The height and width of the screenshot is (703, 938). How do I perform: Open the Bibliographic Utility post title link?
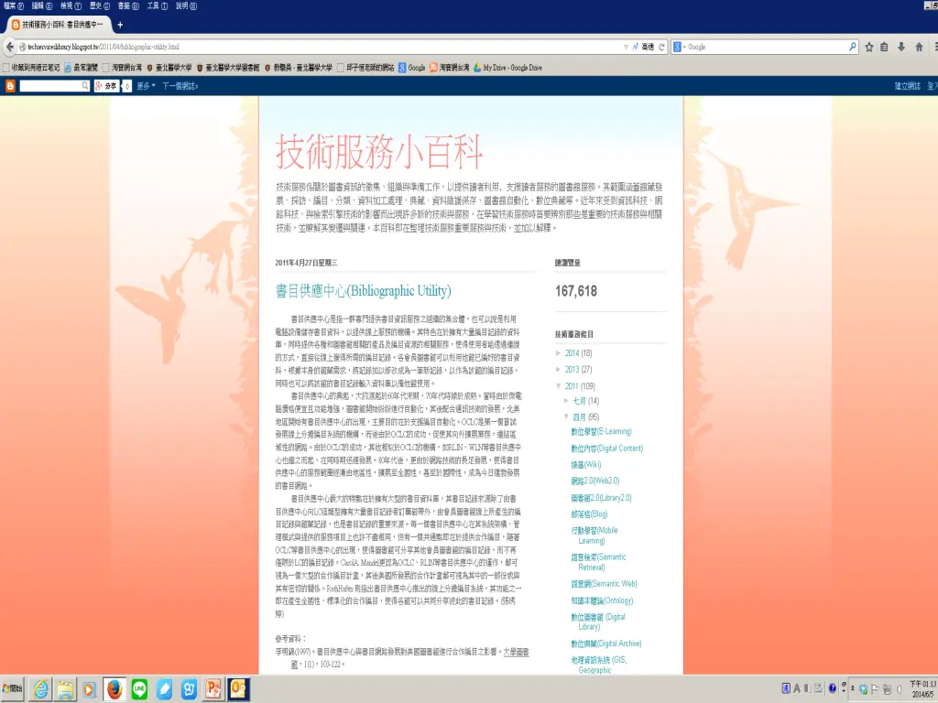(x=363, y=291)
